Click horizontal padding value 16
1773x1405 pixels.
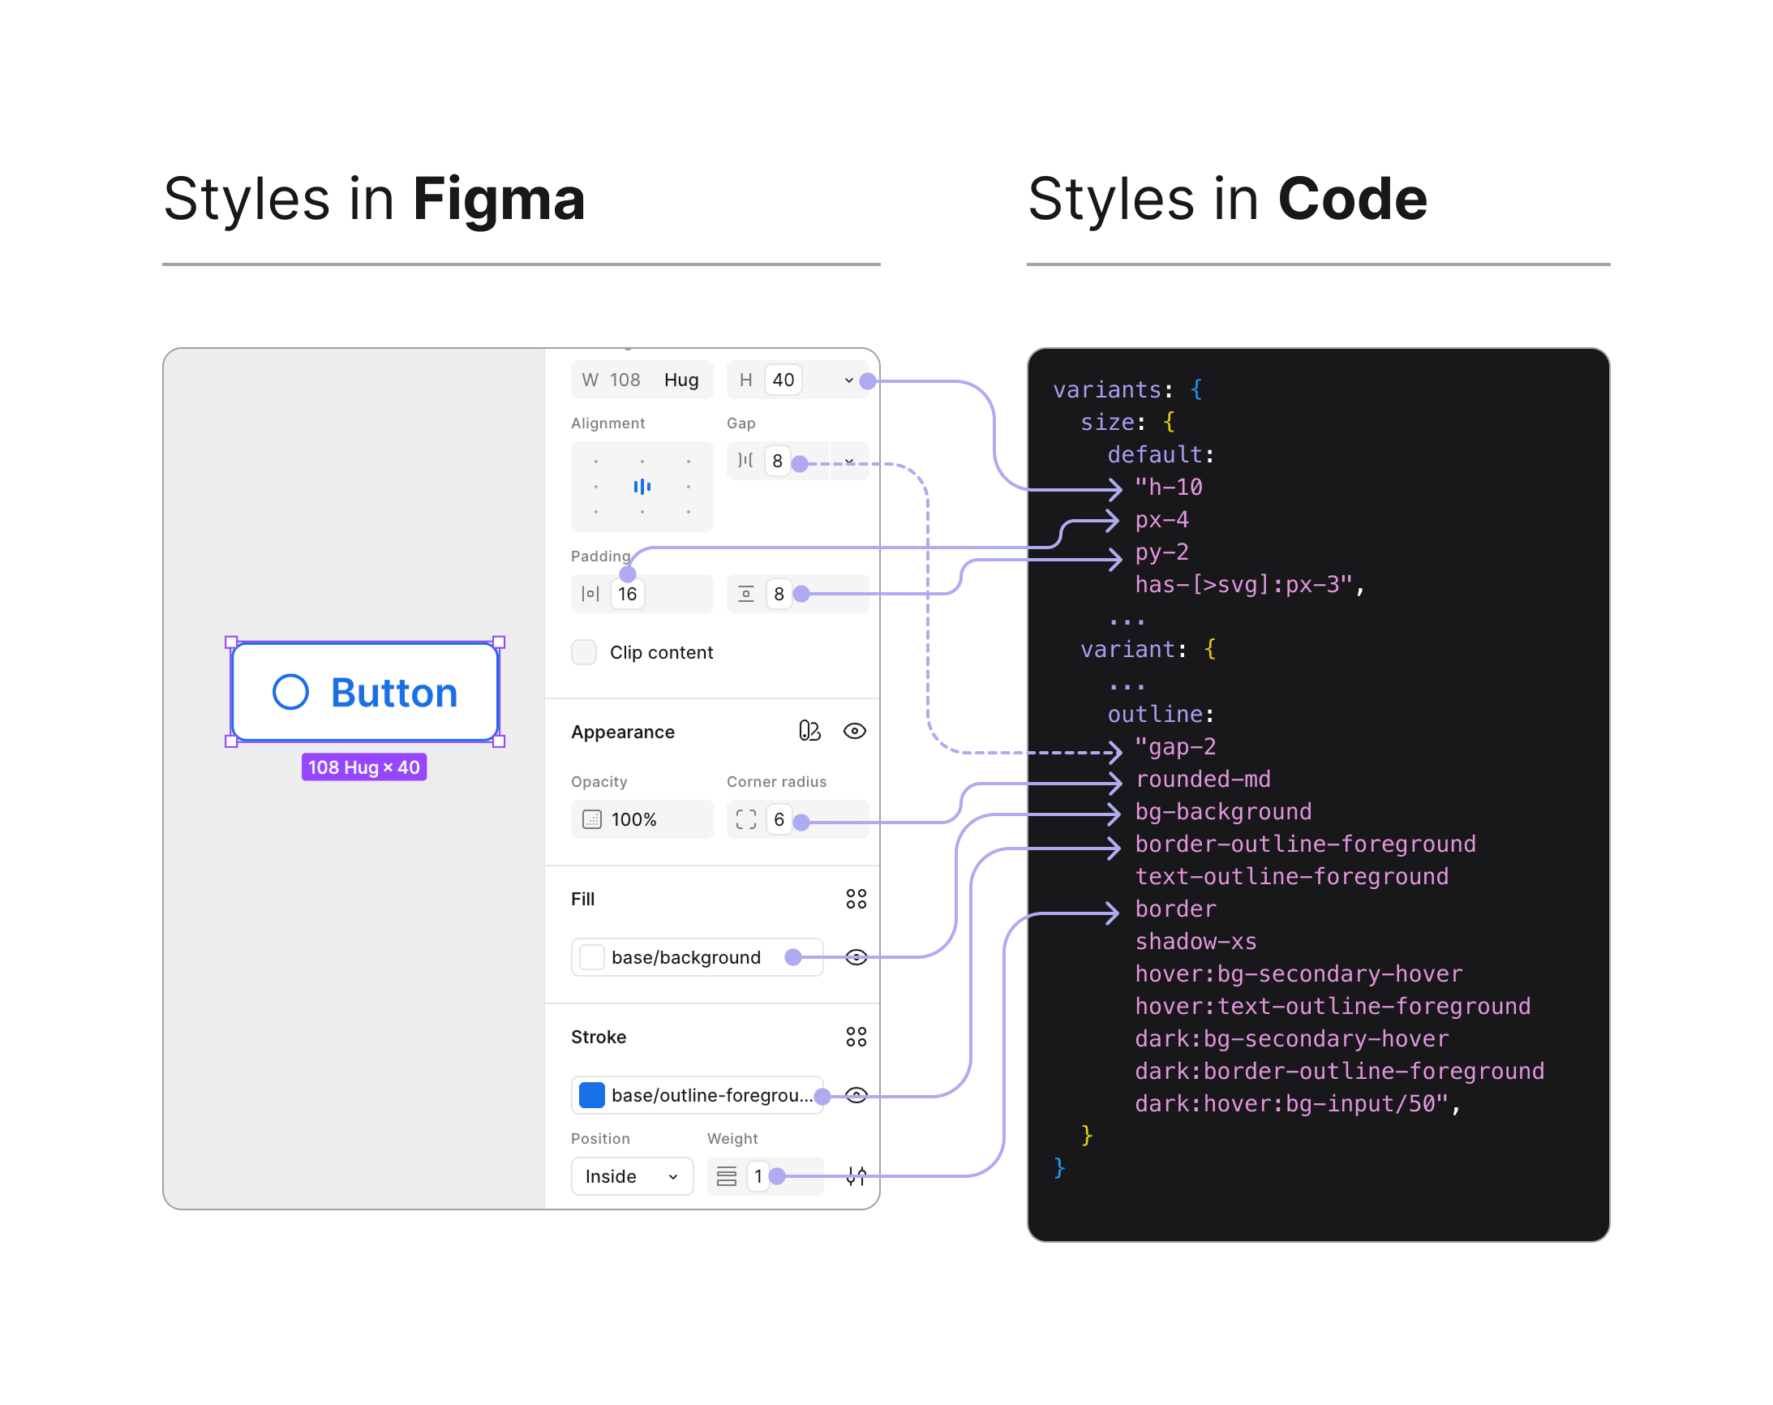[628, 594]
